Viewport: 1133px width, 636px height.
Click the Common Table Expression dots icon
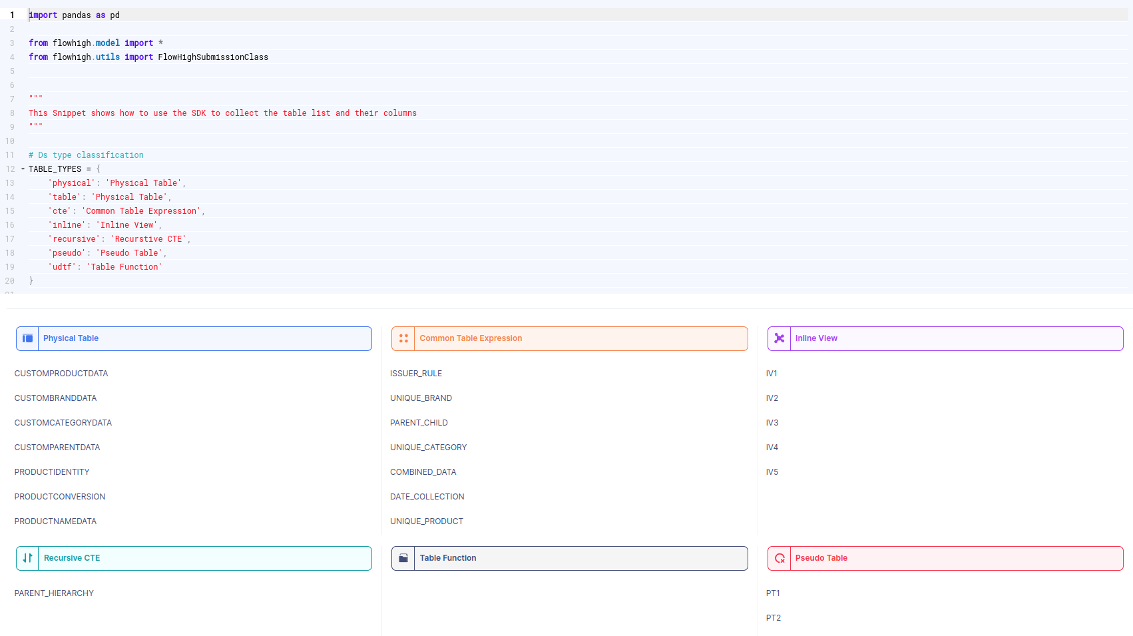tap(403, 338)
